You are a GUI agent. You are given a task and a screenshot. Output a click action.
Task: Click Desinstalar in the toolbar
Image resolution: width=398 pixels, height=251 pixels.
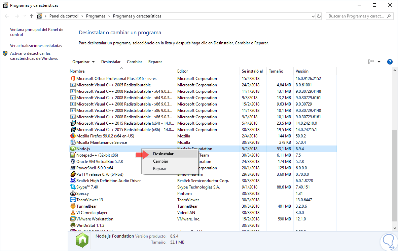point(111,62)
